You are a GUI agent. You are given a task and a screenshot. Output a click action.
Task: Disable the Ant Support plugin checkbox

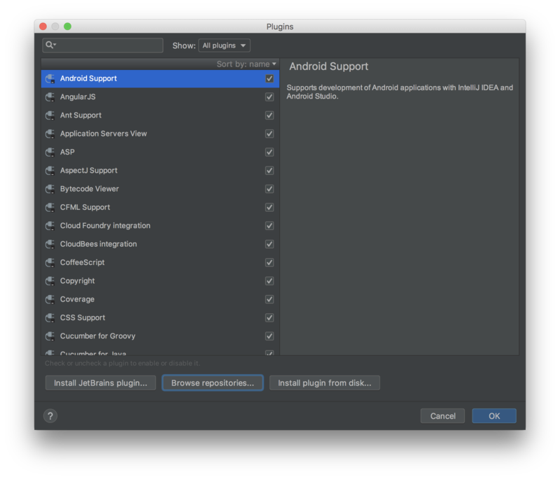(269, 115)
